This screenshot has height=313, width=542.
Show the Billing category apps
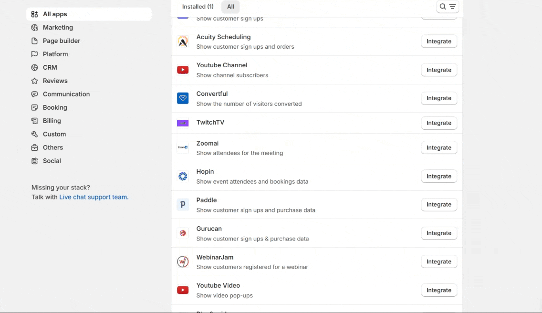click(52, 121)
